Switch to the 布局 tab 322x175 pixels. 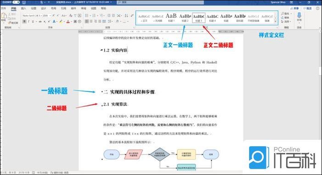click(54, 8)
